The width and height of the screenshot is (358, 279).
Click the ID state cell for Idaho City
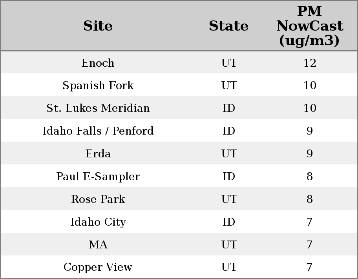tap(229, 222)
